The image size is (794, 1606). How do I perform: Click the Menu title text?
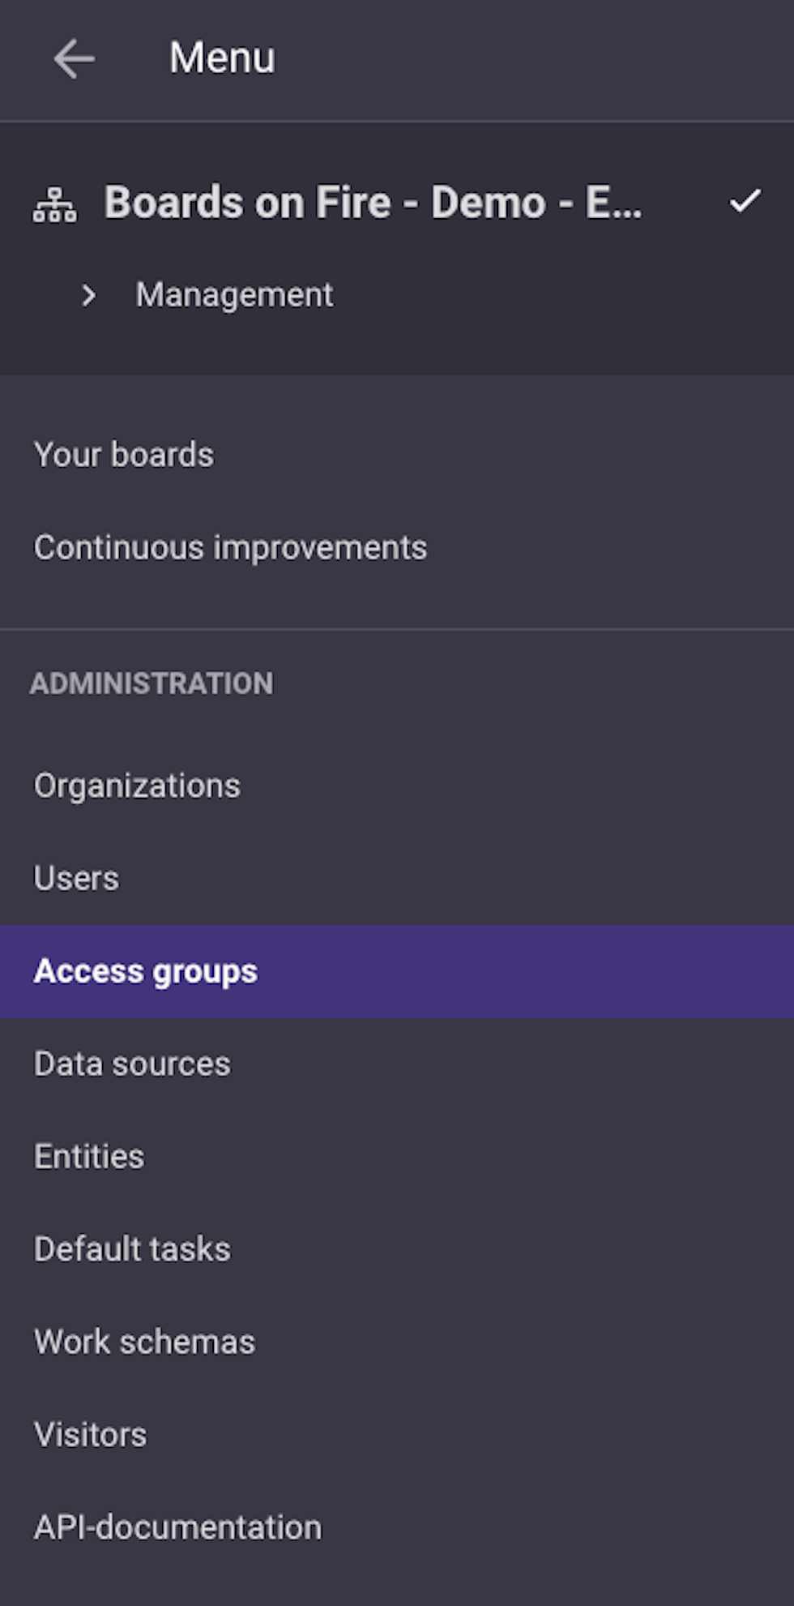(x=222, y=58)
